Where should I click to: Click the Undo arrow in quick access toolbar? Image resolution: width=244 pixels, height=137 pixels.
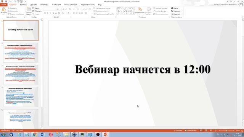point(10,2)
